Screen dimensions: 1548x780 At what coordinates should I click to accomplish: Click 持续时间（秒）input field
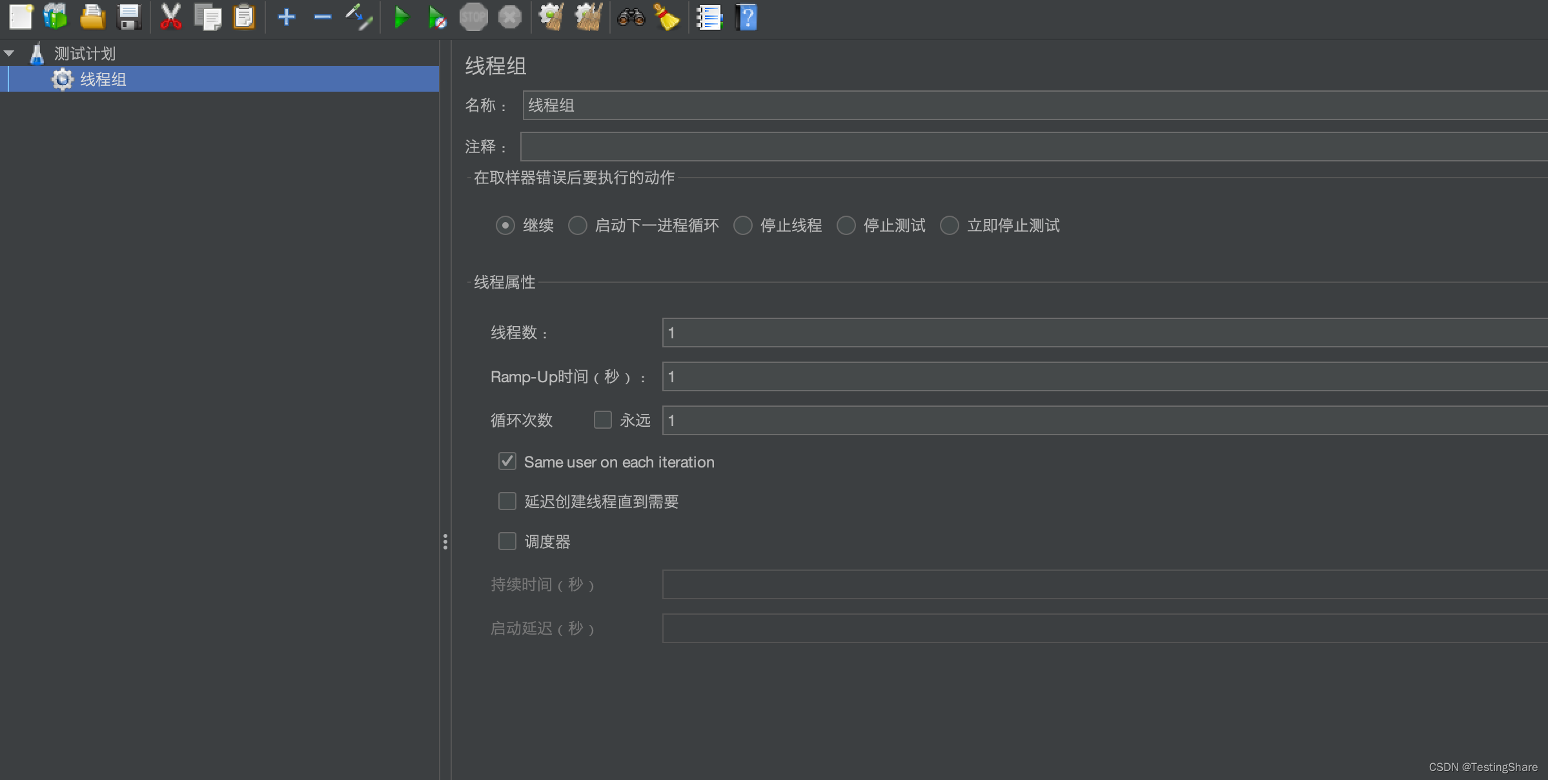point(1094,585)
